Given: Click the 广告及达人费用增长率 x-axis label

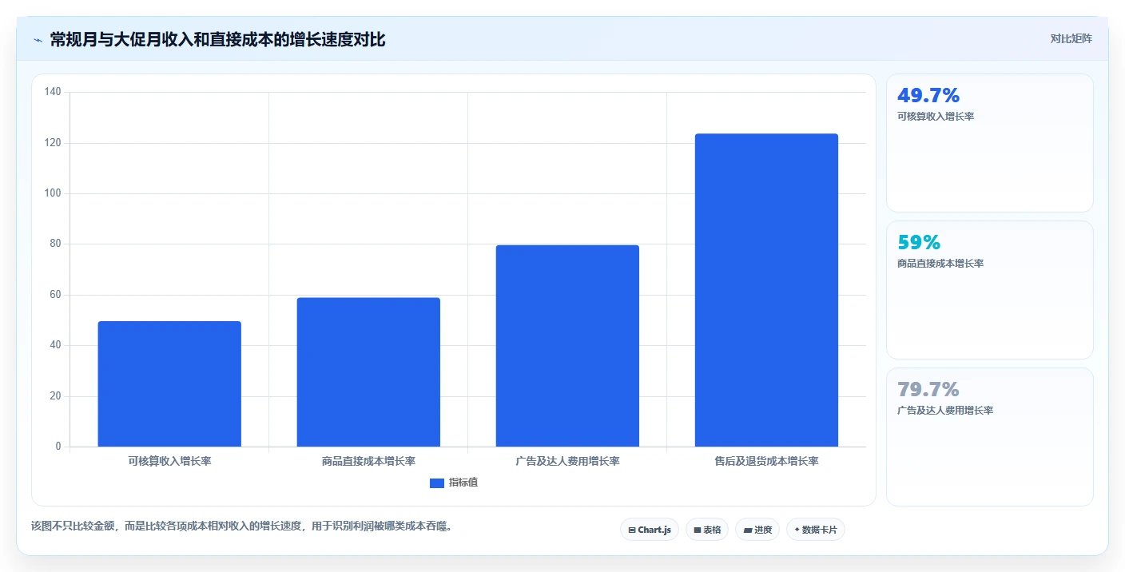Looking at the screenshot, I should point(567,462).
